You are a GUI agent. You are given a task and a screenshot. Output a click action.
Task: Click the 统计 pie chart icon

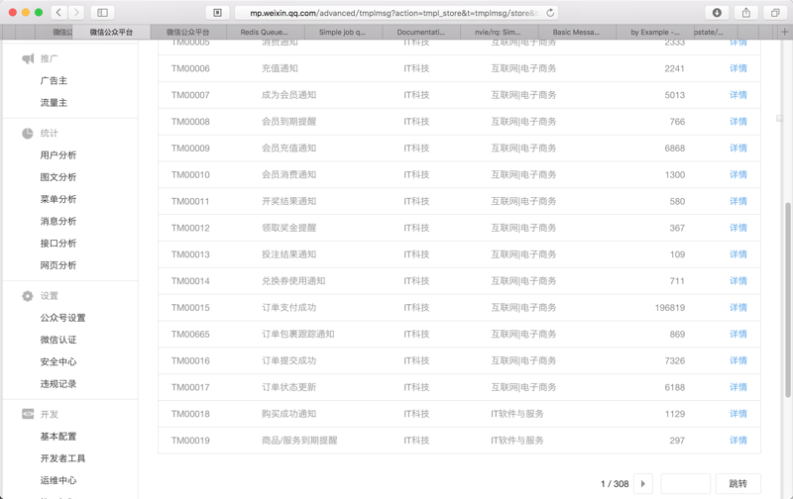tap(28, 133)
